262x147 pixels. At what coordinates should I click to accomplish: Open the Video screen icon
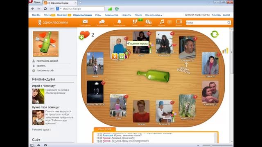pos(179,22)
